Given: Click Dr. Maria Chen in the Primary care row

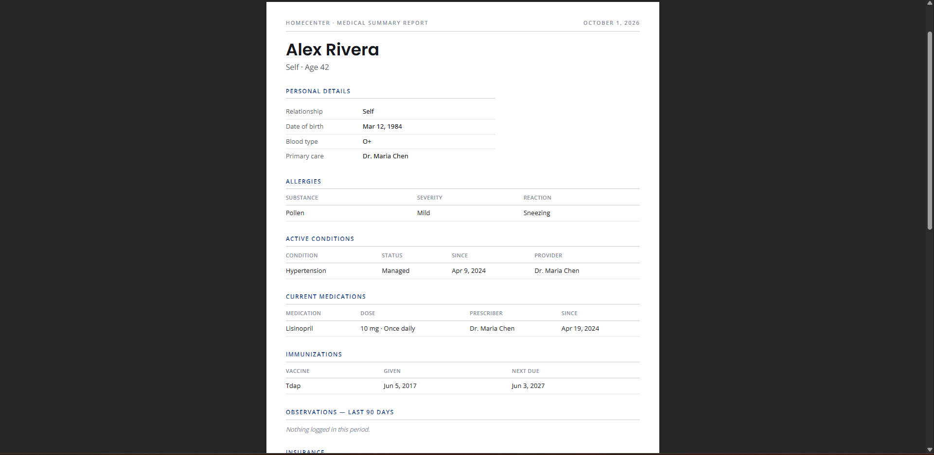Looking at the screenshot, I should click(386, 156).
